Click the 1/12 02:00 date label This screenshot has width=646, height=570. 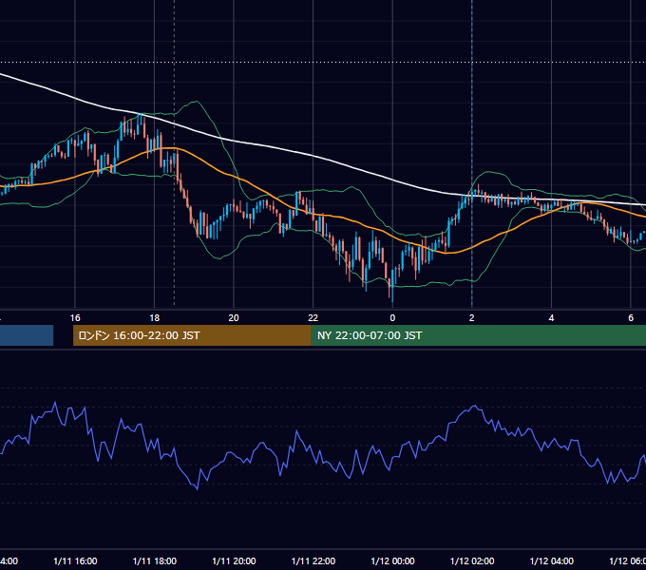click(x=472, y=560)
